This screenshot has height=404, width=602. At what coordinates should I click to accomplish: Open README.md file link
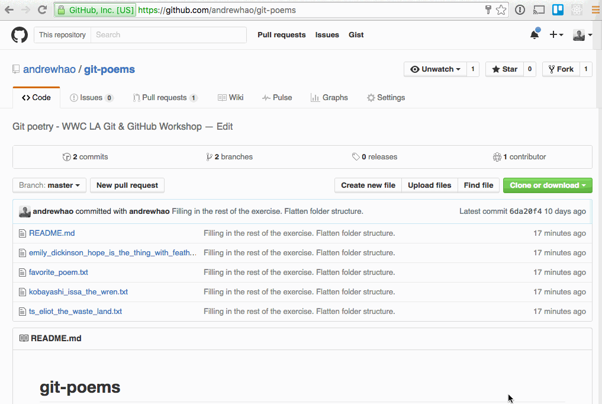click(x=52, y=233)
